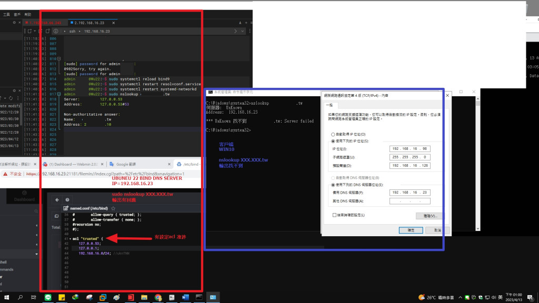Close the 2.192.168.16.23 terminal tab
The height and width of the screenshot is (303, 539).
(x=114, y=23)
